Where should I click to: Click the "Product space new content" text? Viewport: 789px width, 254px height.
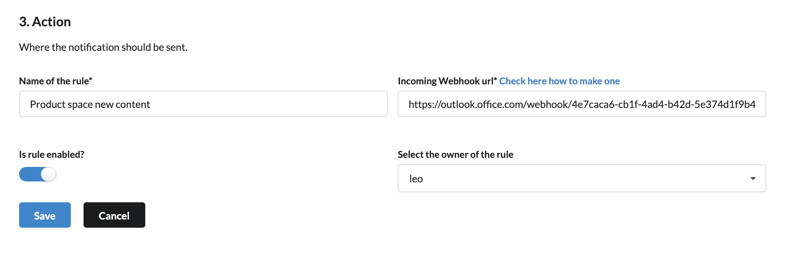pyautogui.click(x=90, y=104)
